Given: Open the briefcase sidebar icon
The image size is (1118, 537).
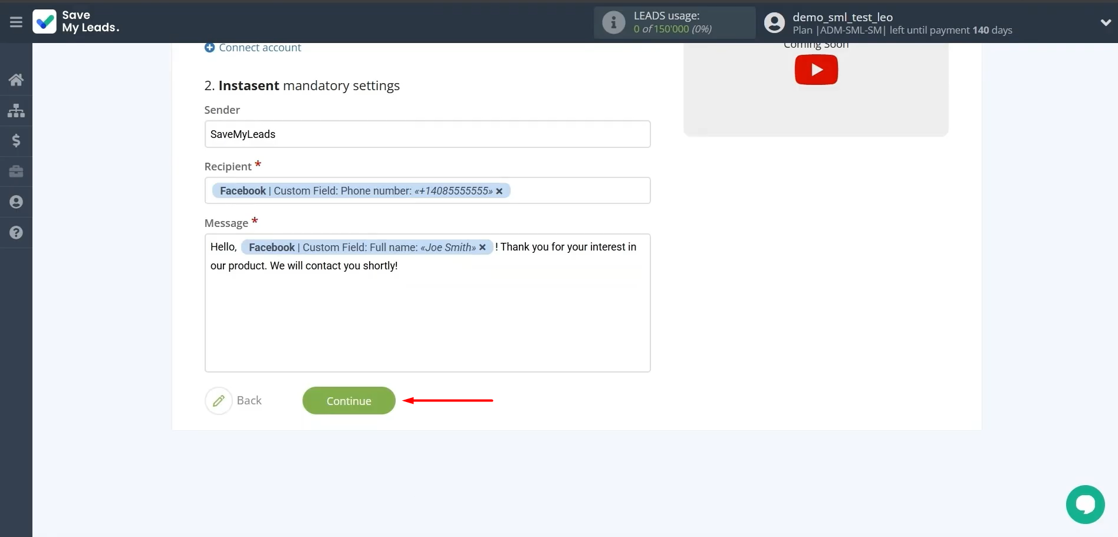Looking at the screenshot, I should (16, 172).
